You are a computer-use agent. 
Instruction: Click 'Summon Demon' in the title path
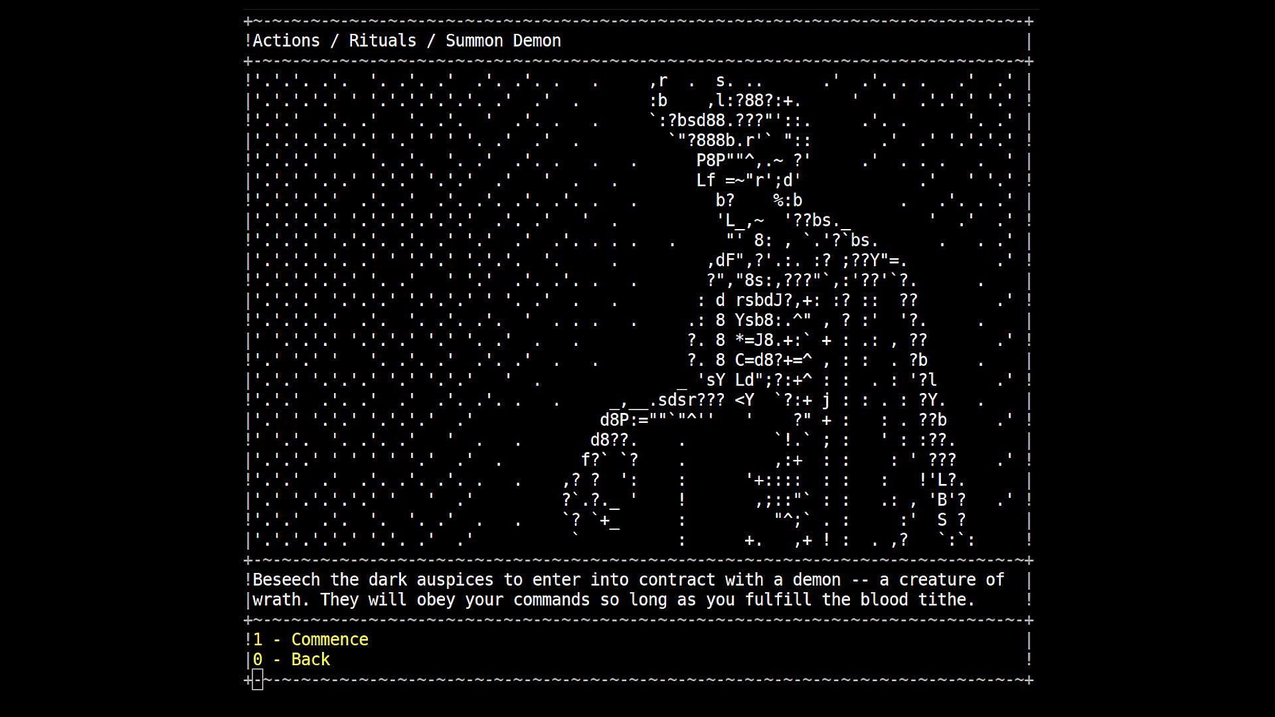503,40
